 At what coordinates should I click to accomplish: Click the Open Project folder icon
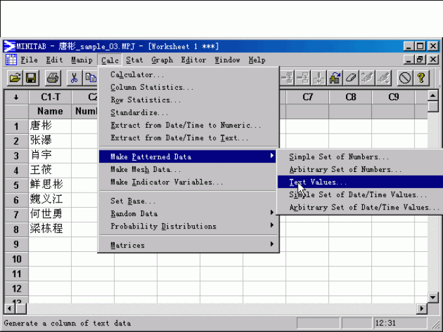14,78
